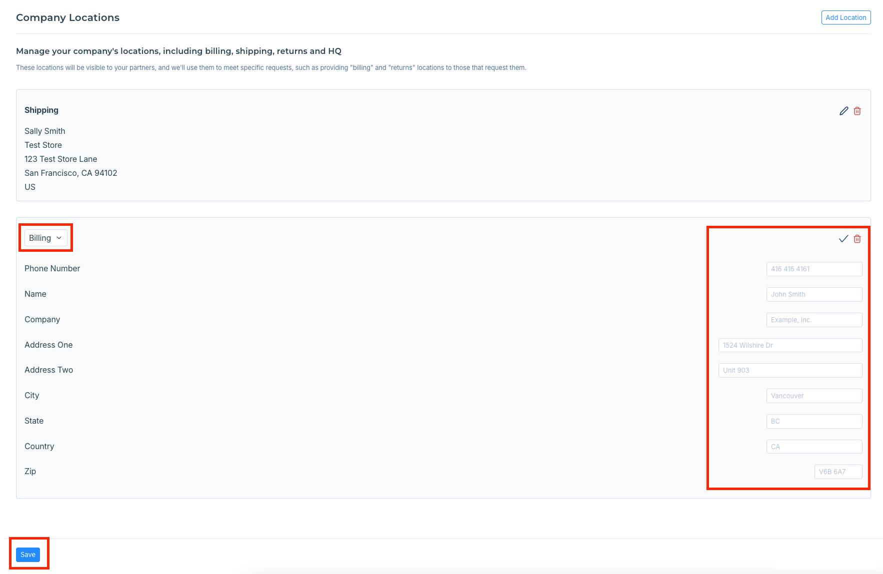Focus the Zip input field
The height and width of the screenshot is (574, 883).
click(838, 472)
